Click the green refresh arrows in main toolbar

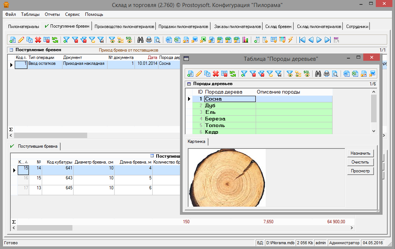[55, 40]
